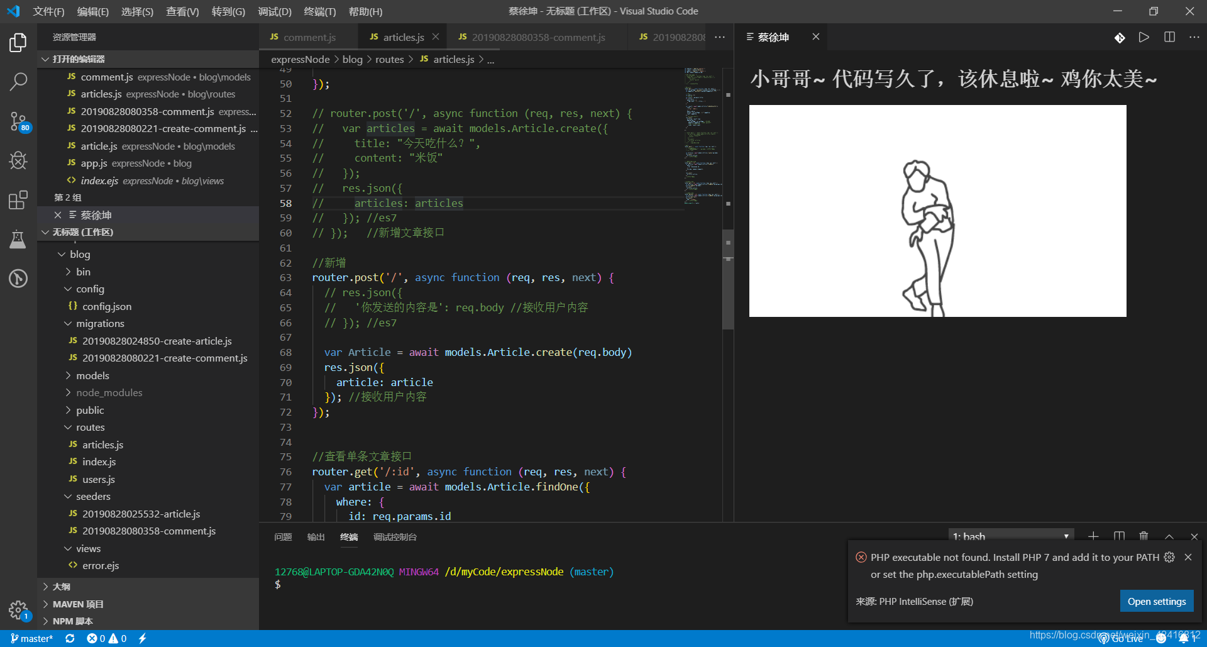Click the Open settings button
The height and width of the screenshot is (647, 1207).
1157,601
